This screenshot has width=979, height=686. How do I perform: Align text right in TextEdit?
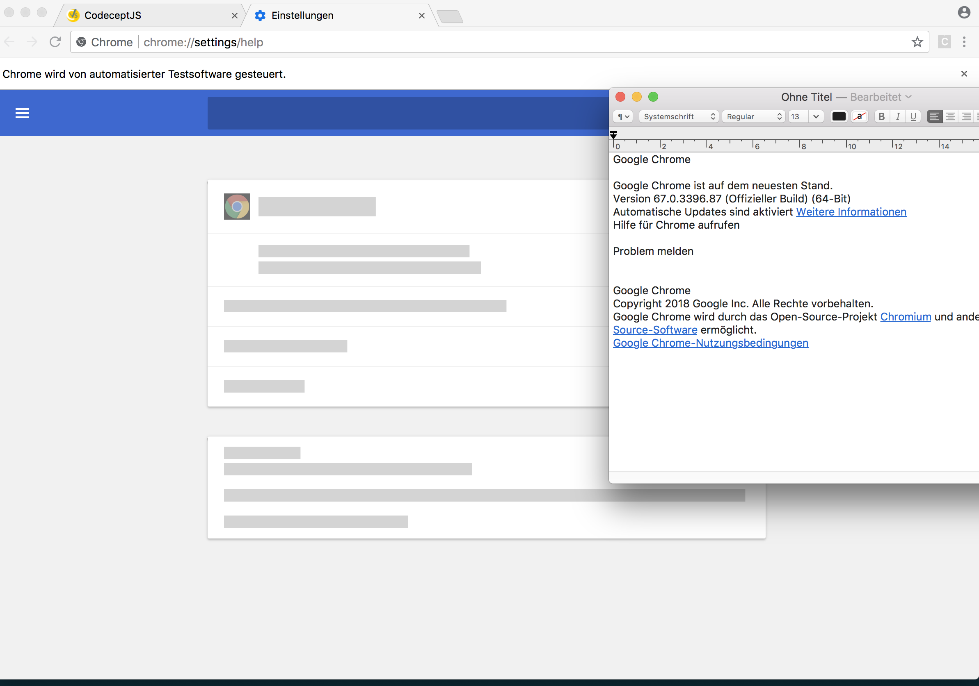pyautogui.click(x=966, y=116)
